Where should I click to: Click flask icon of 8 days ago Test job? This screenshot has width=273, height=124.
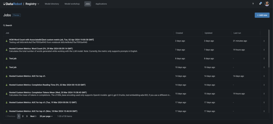pyautogui.click(x=7, y=59)
